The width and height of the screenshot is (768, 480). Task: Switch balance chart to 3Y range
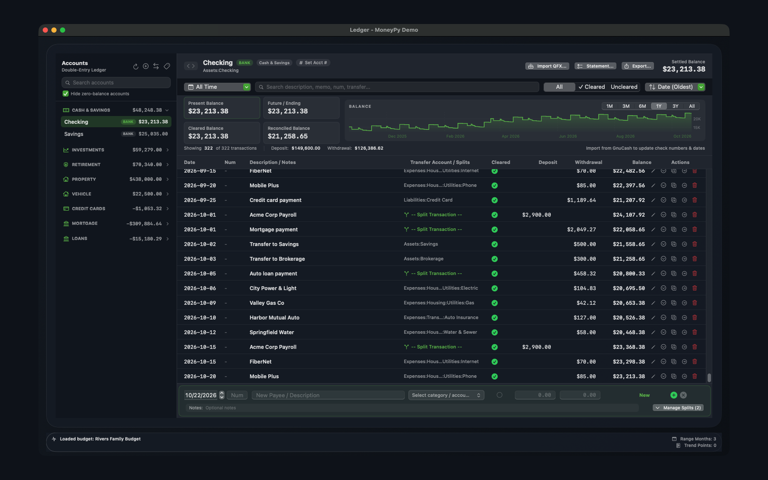[x=675, y=106]
